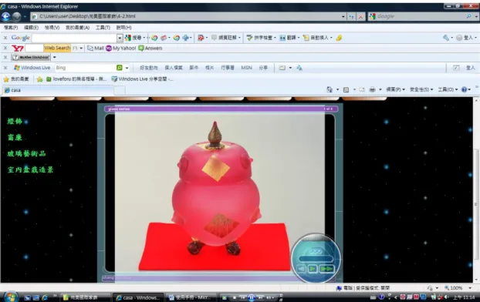The image size is (480, 302).
Task: Open the loveforu bookmark in favorites bar
Action: pos(76,79)
